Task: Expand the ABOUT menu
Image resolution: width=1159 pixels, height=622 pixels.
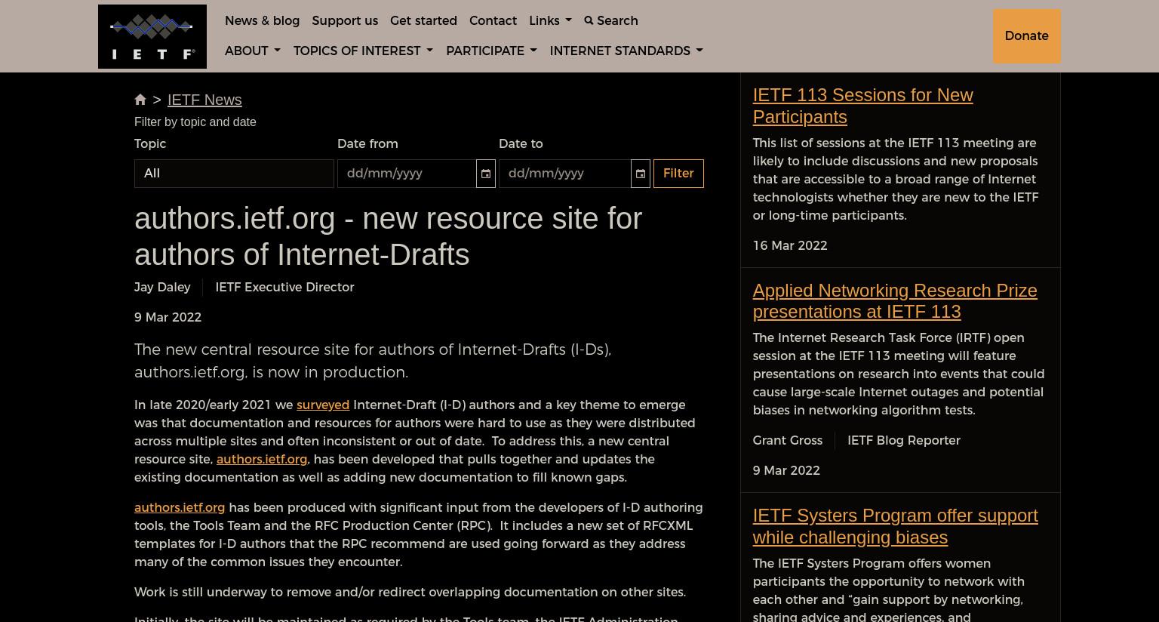Action: (x=252, y=51)
